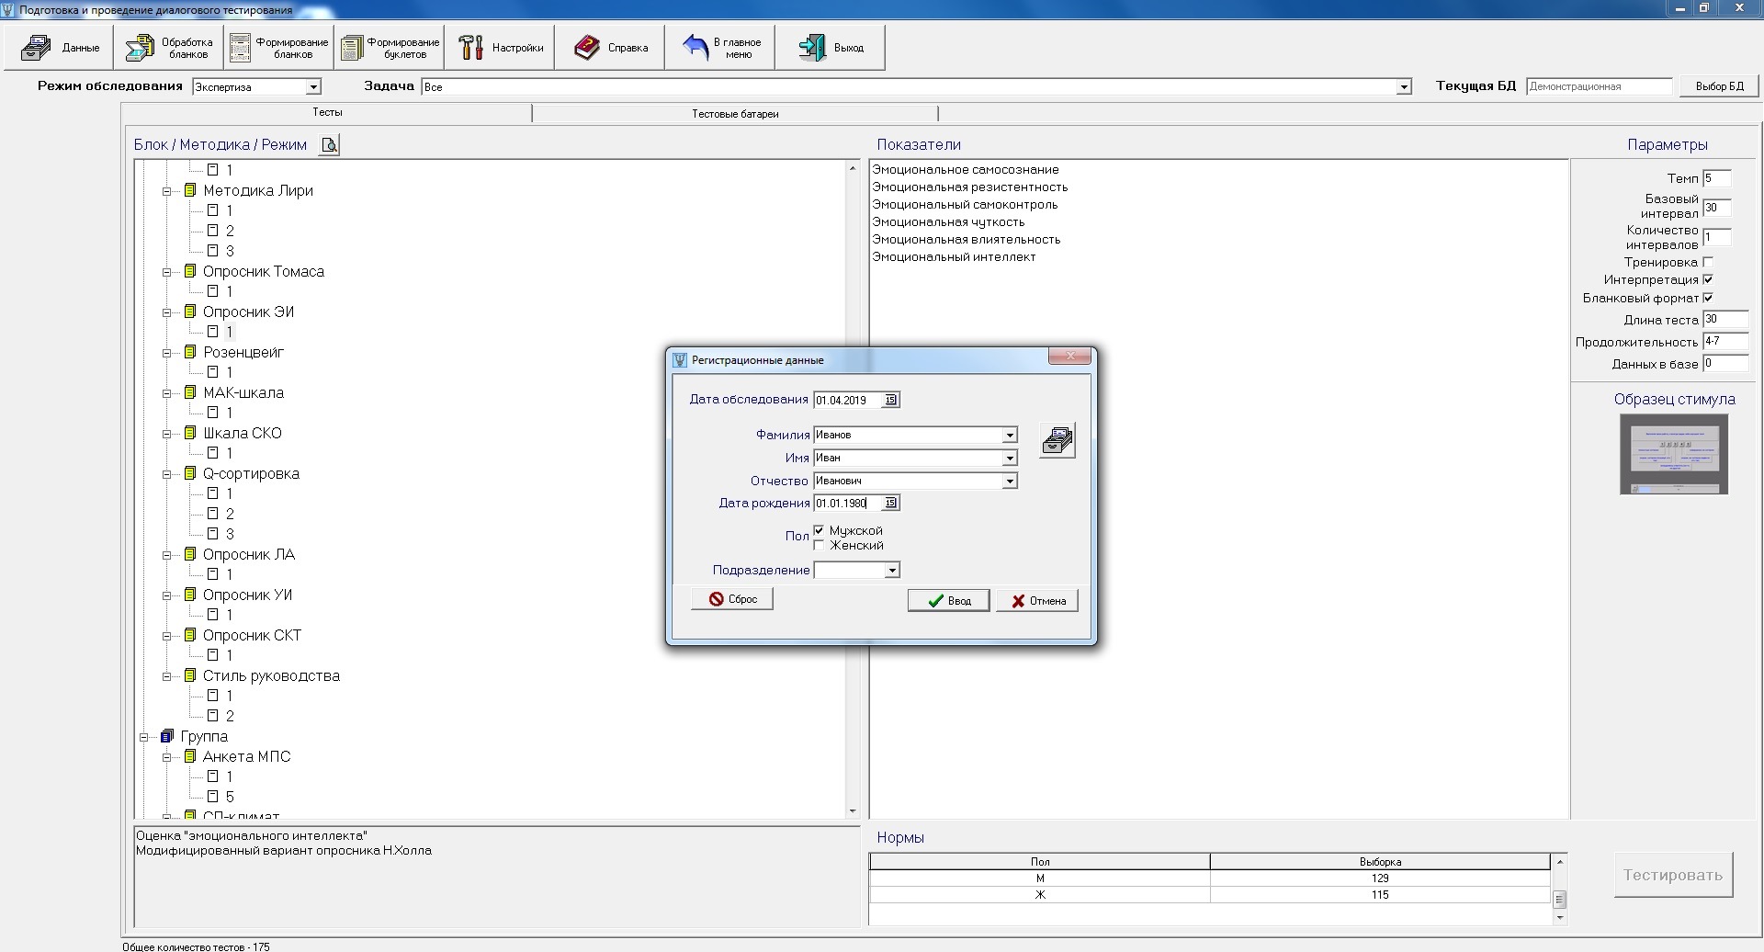Open the Данные toolbar icon
The width and height of the screenshot is (1764, 952).
37,48
